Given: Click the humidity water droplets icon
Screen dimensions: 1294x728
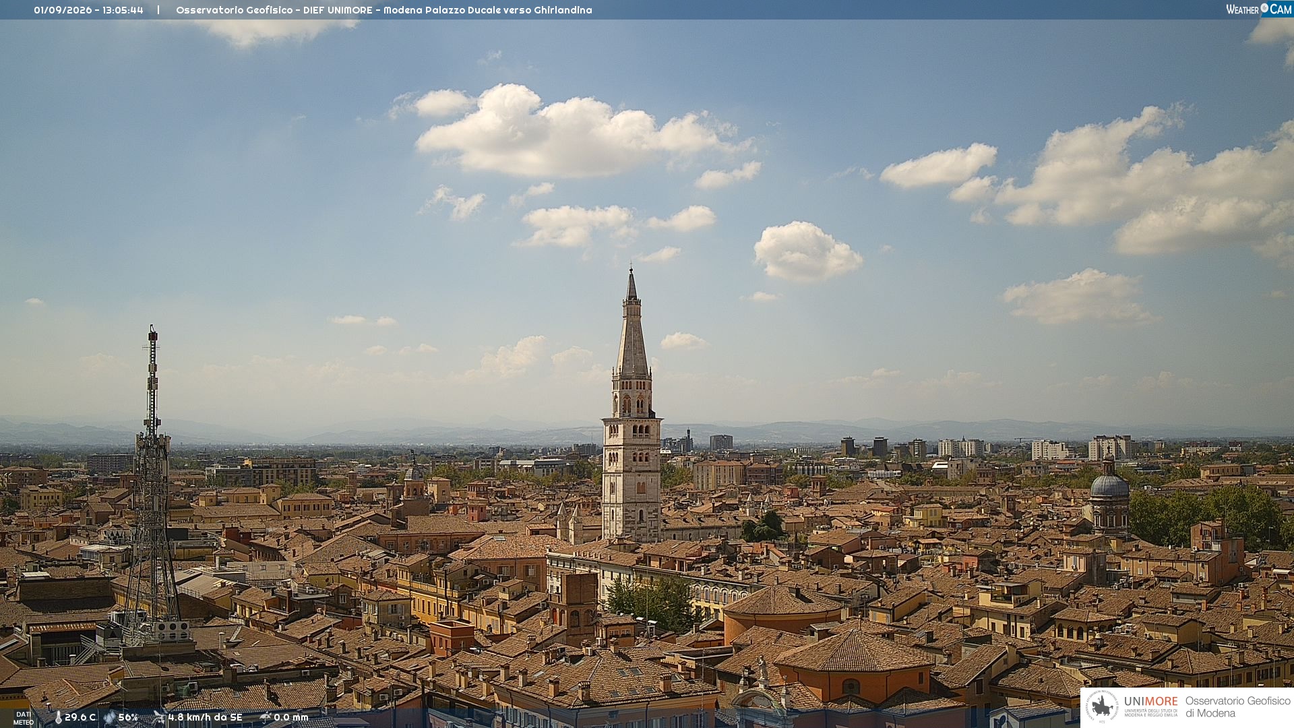Looking at the screenshot, I should click(x=109, y=718).
